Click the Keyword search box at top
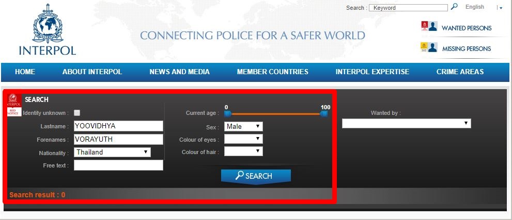512x220 pixels. (408, 8)
